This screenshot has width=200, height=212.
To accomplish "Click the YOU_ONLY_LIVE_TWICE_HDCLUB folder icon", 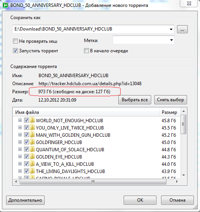I will click(32, 127).
